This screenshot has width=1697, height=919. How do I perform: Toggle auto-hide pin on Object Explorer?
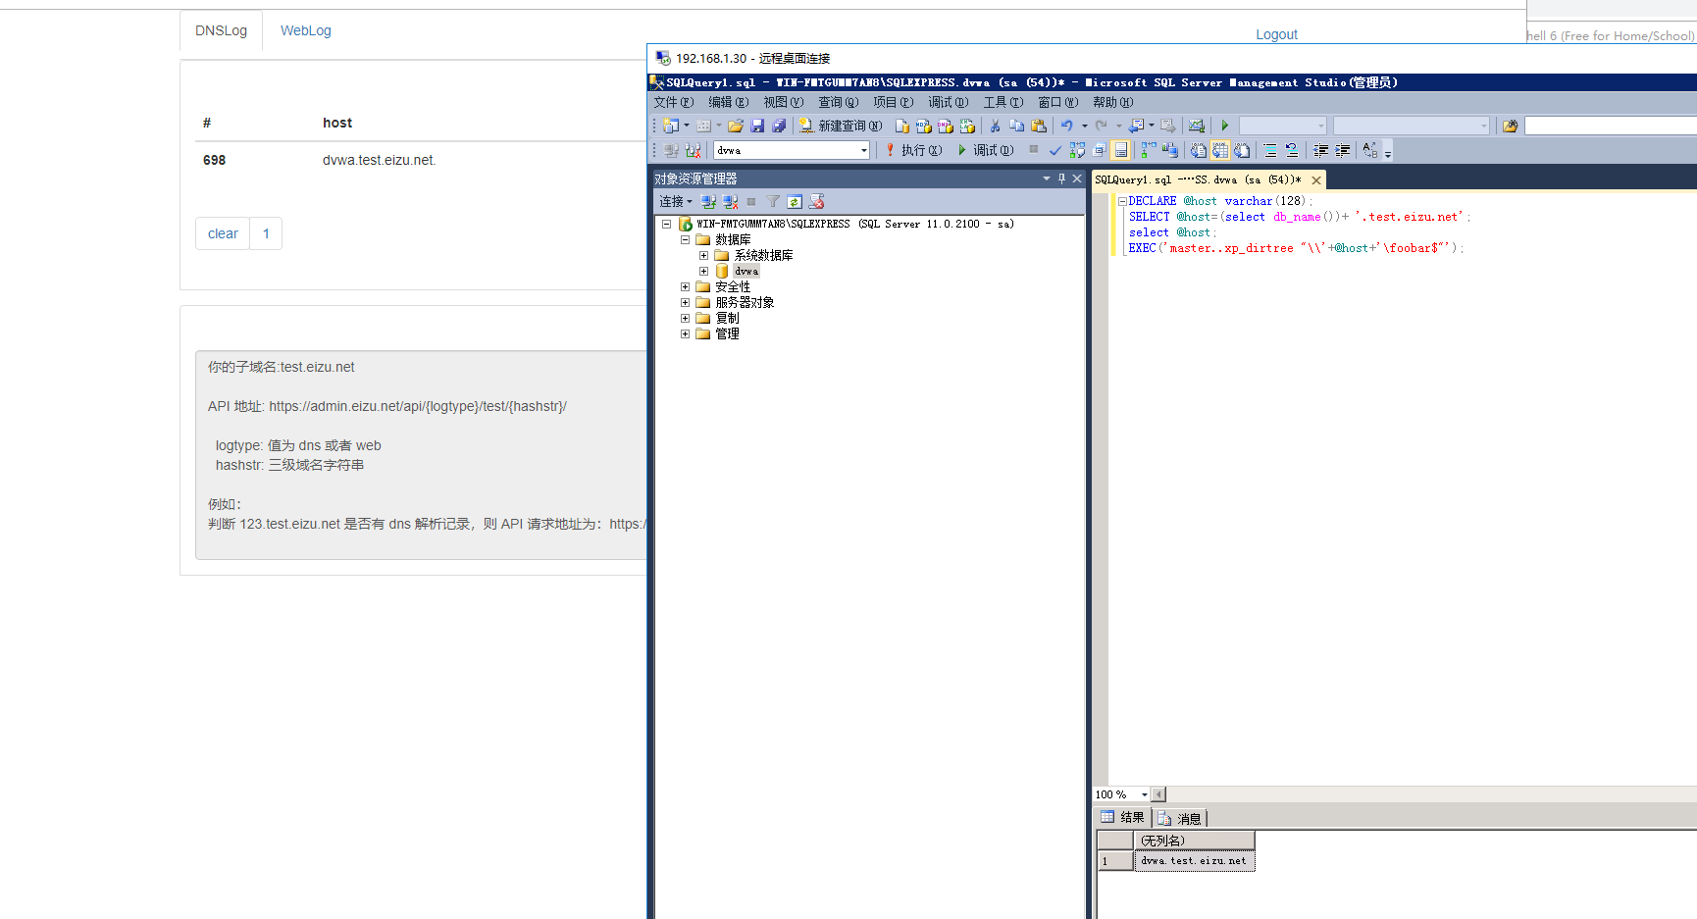(x=1061, y=179)
